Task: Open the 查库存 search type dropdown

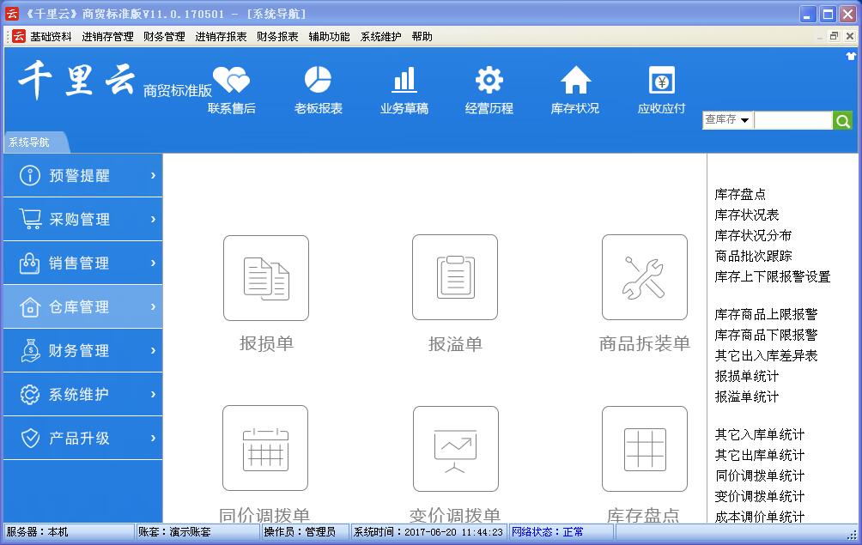Action: (727, 120)
